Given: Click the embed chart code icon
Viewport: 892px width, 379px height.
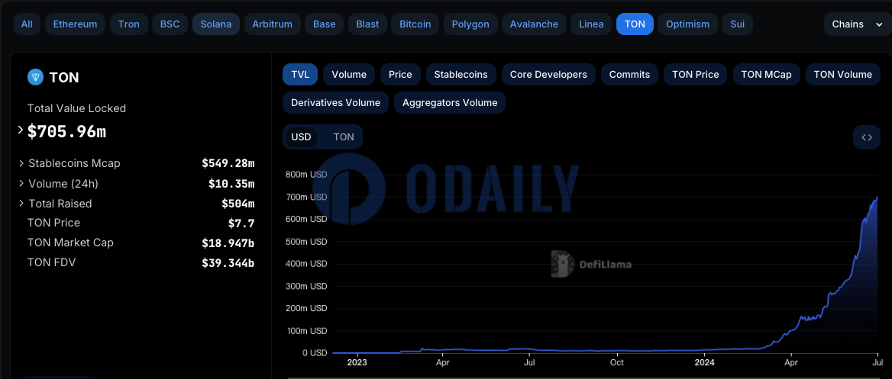Looking at the screenshot, I should tap(866, 137).
